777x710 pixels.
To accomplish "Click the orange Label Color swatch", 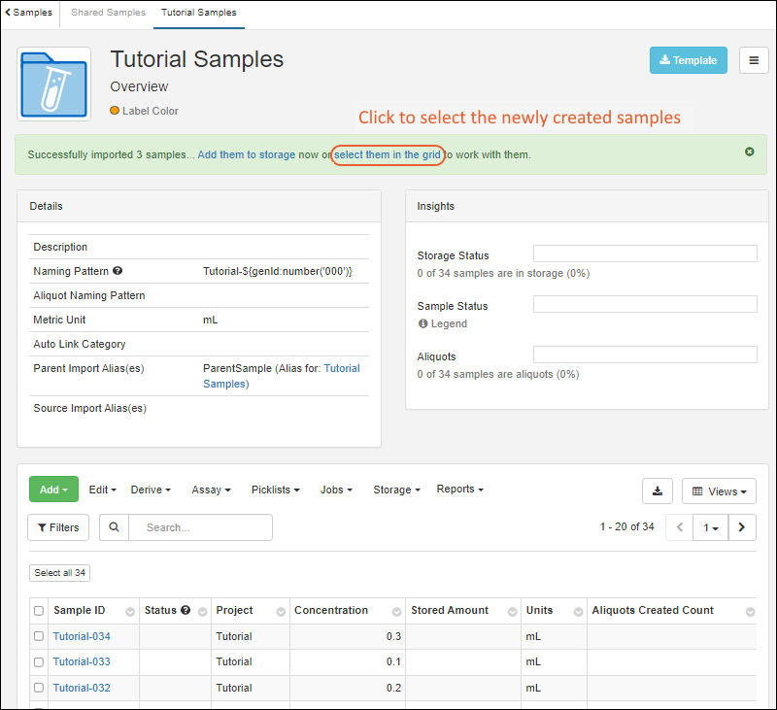I will click(x=116, y=111).
